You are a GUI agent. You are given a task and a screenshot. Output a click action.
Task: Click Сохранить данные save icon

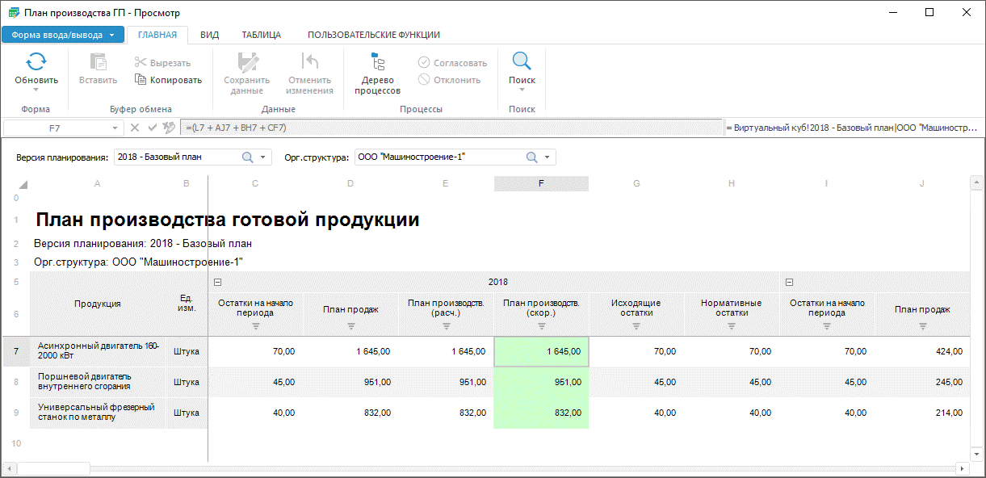[246, 62]
